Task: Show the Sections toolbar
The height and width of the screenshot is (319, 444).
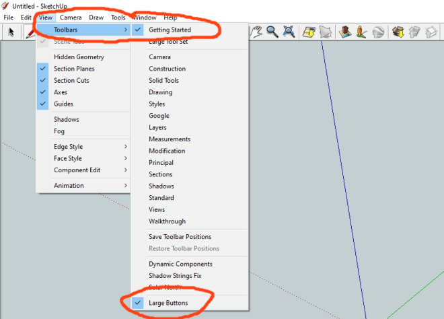Action: [x=190, y=174]
